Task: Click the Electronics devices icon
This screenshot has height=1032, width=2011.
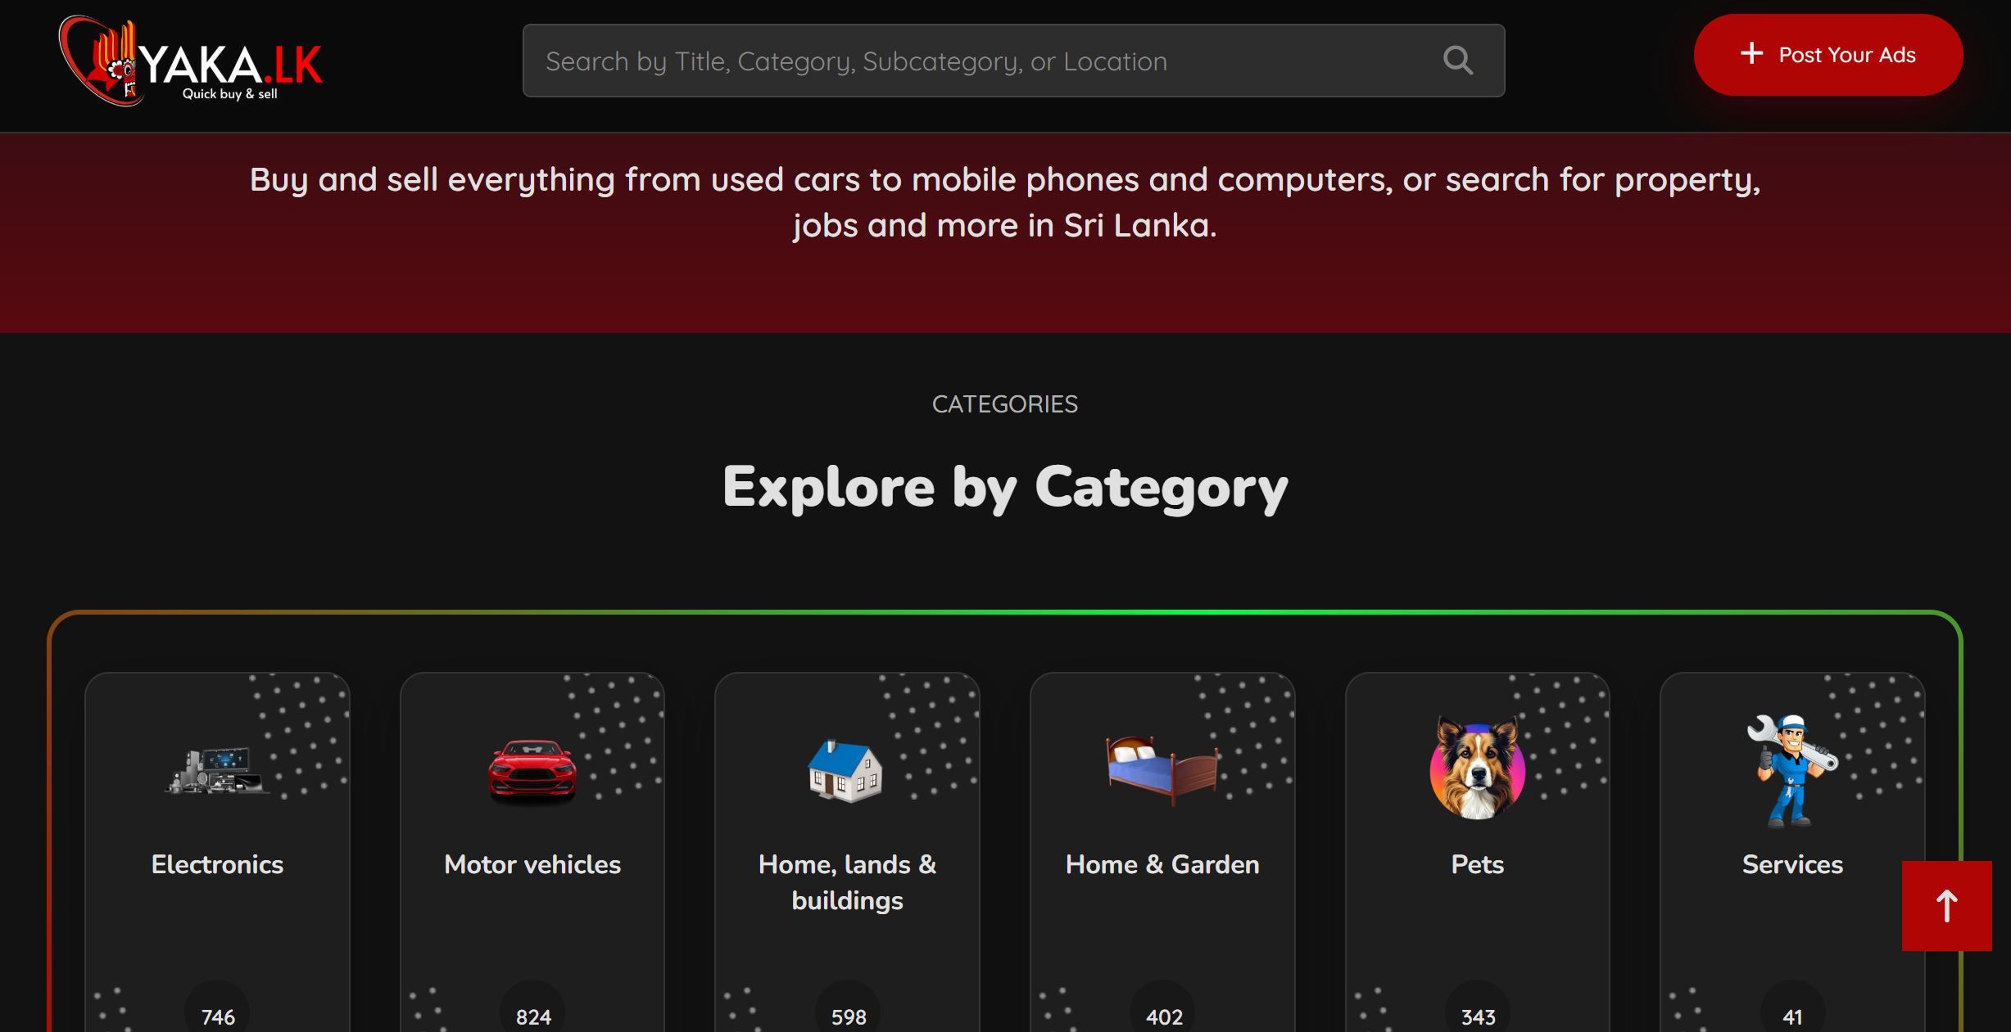Action: 217,770
